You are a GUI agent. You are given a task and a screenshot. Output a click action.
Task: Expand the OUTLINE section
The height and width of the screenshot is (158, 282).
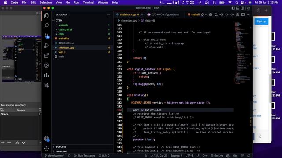[x=61, y=147]
